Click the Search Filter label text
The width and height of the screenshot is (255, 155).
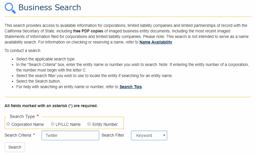point(113,135)
